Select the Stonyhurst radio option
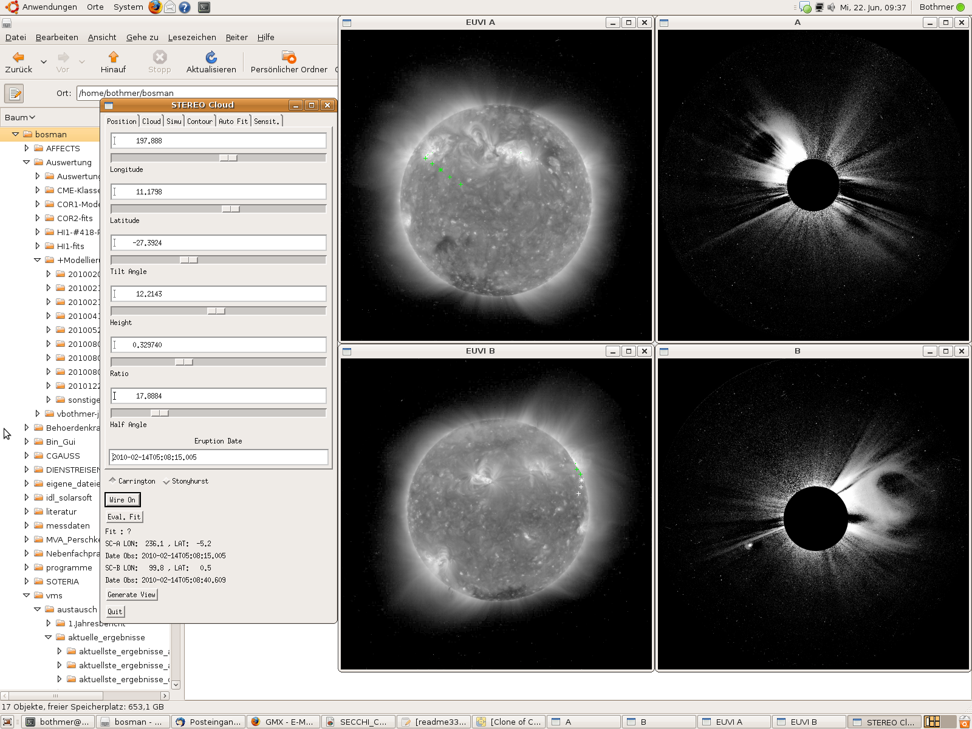972x729 pixels. [x=185, y=481]
